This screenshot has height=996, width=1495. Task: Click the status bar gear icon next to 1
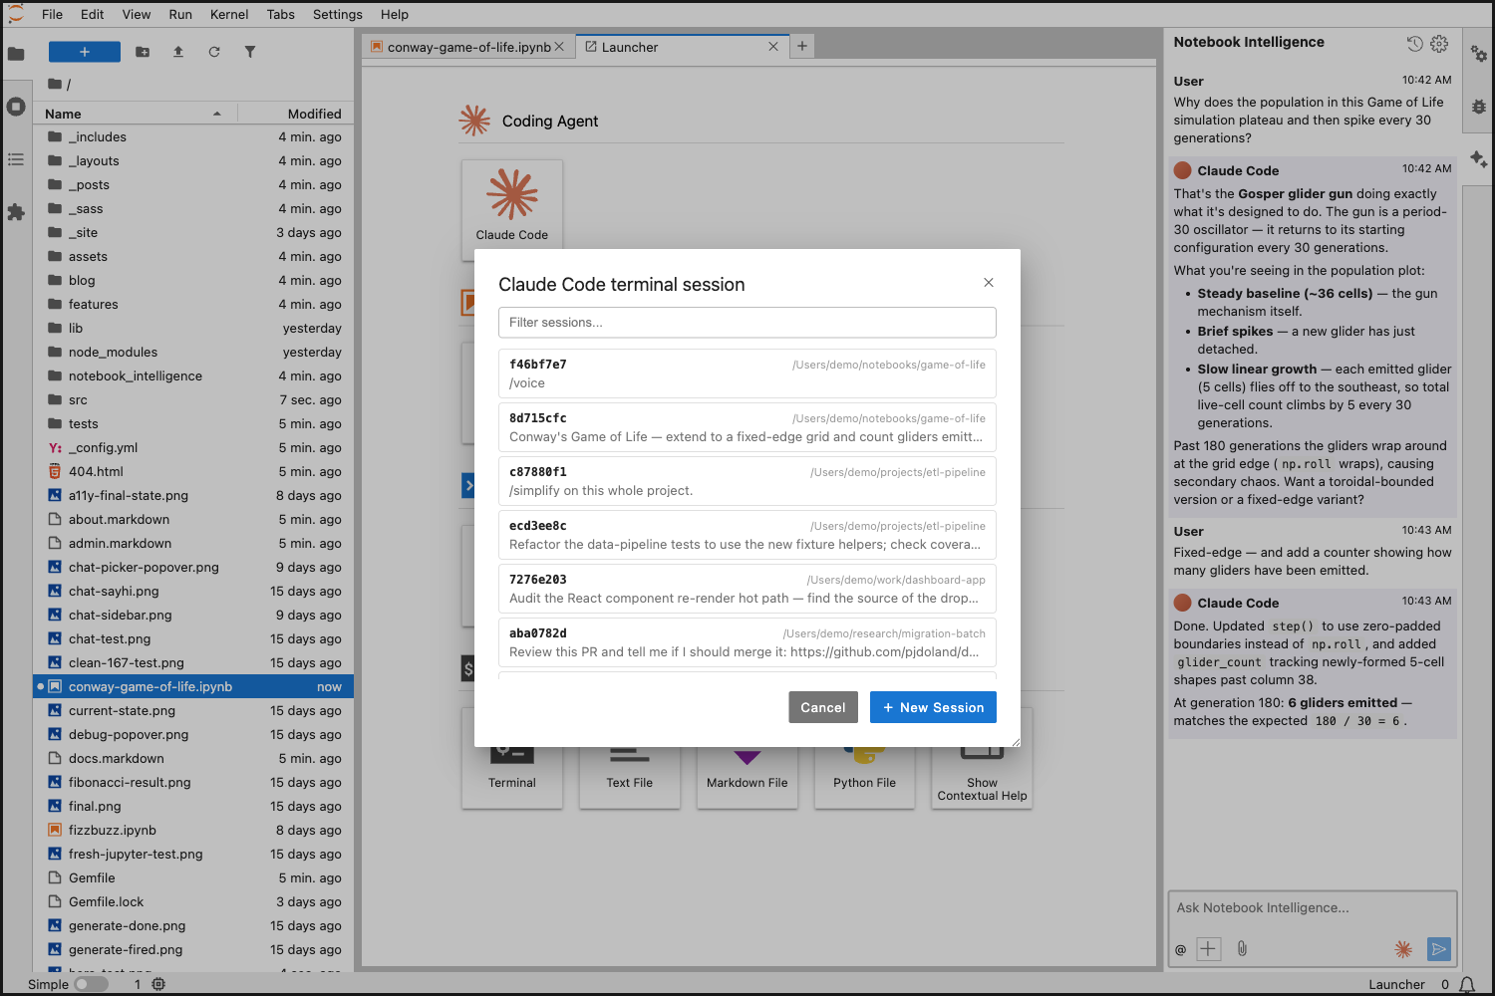tap(158, 984)
